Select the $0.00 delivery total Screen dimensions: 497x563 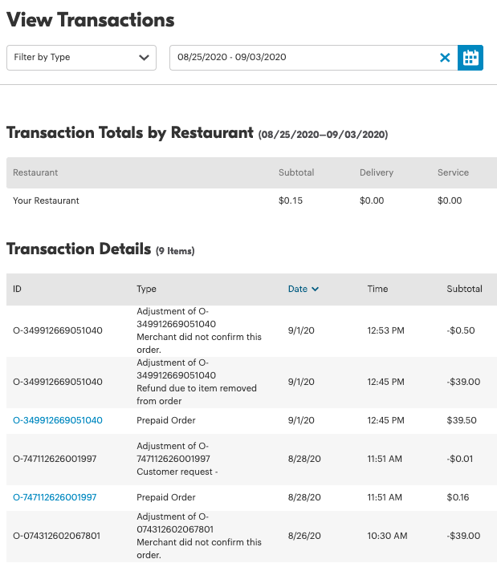(372, 200)
